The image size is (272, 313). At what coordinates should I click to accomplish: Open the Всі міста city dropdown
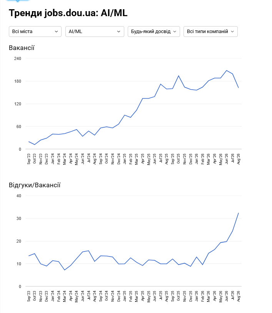(x=35, y=32)
